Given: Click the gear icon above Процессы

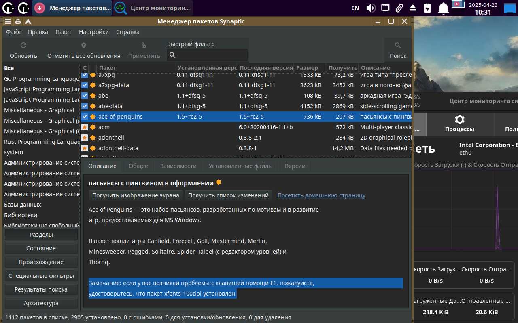Looking at the screenshot, I should (459, 120).
